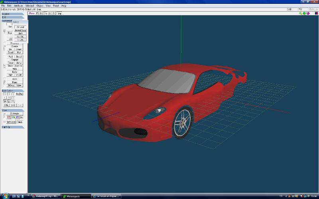Select the Paint command
The width and height of the screenshot is (319, 199).
point(15,82)
